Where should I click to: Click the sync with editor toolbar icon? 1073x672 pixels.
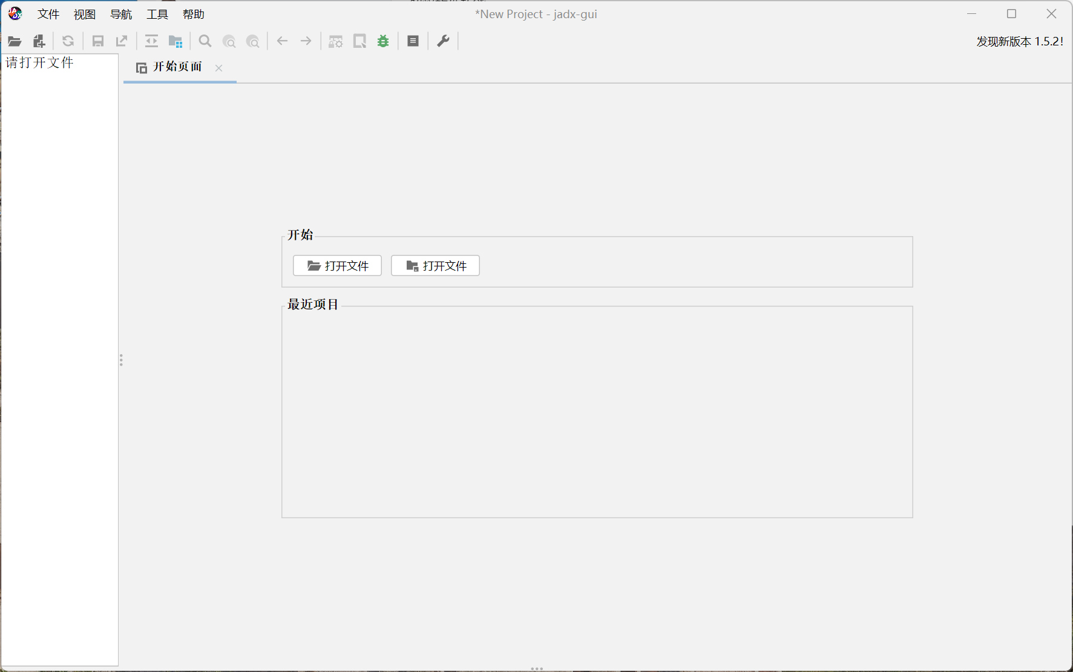tap(151, 41)
